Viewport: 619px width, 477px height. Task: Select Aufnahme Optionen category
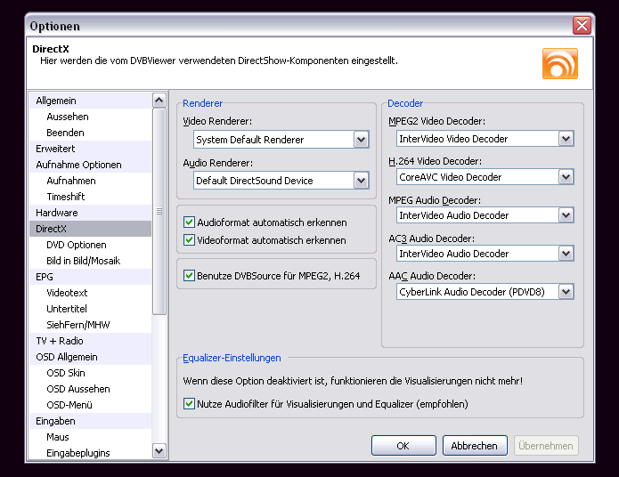(x=91, y=165)
